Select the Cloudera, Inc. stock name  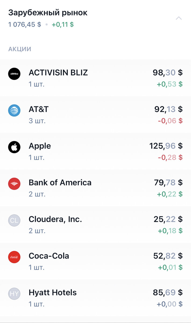pos(55,219)
